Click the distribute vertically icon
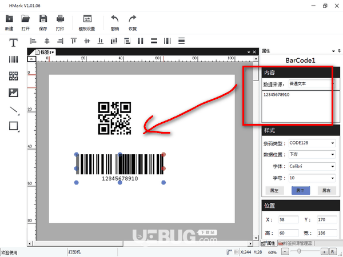343x257 pixels. click(x=127, y=41)
